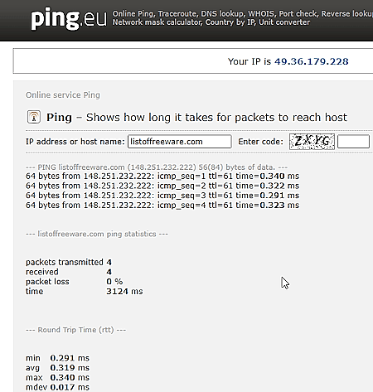The height and width of the screenshot is (392, 373).
Task: Select the icmp_seq=1 result line
Action: point(162,177)
